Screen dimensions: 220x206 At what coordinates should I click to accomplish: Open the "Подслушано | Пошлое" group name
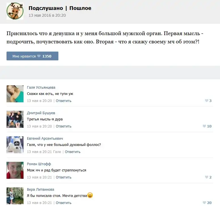(x=60, y=8)
